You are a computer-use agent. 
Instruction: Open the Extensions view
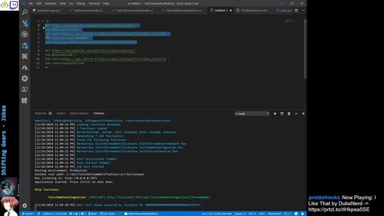click(x=25, y=56)
